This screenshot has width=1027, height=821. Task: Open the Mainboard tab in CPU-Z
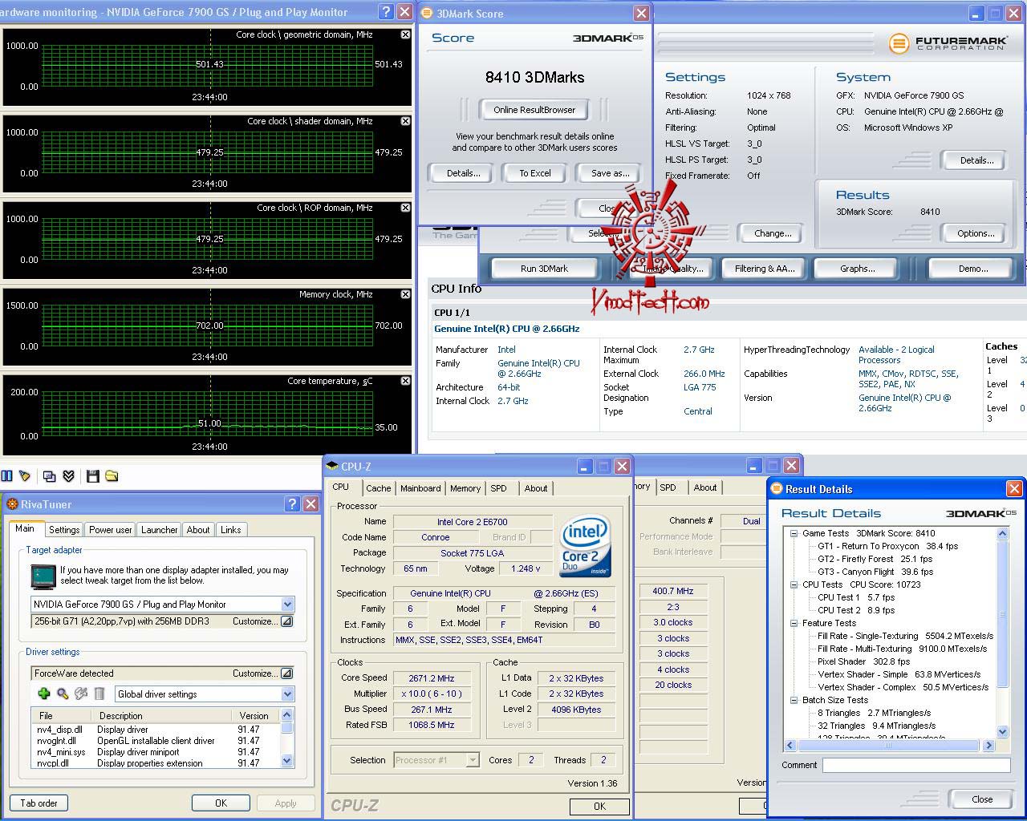tap(420, 488)
